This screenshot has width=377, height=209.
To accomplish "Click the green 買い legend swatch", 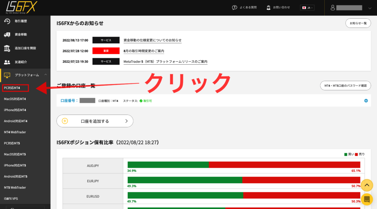I will (346, 155).
